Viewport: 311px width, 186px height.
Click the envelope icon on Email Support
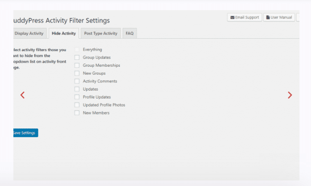232,17
